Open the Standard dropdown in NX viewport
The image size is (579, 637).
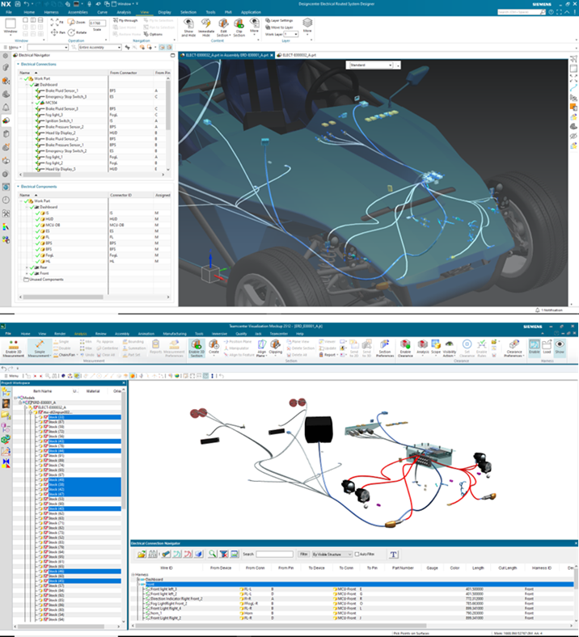(370, 65)
